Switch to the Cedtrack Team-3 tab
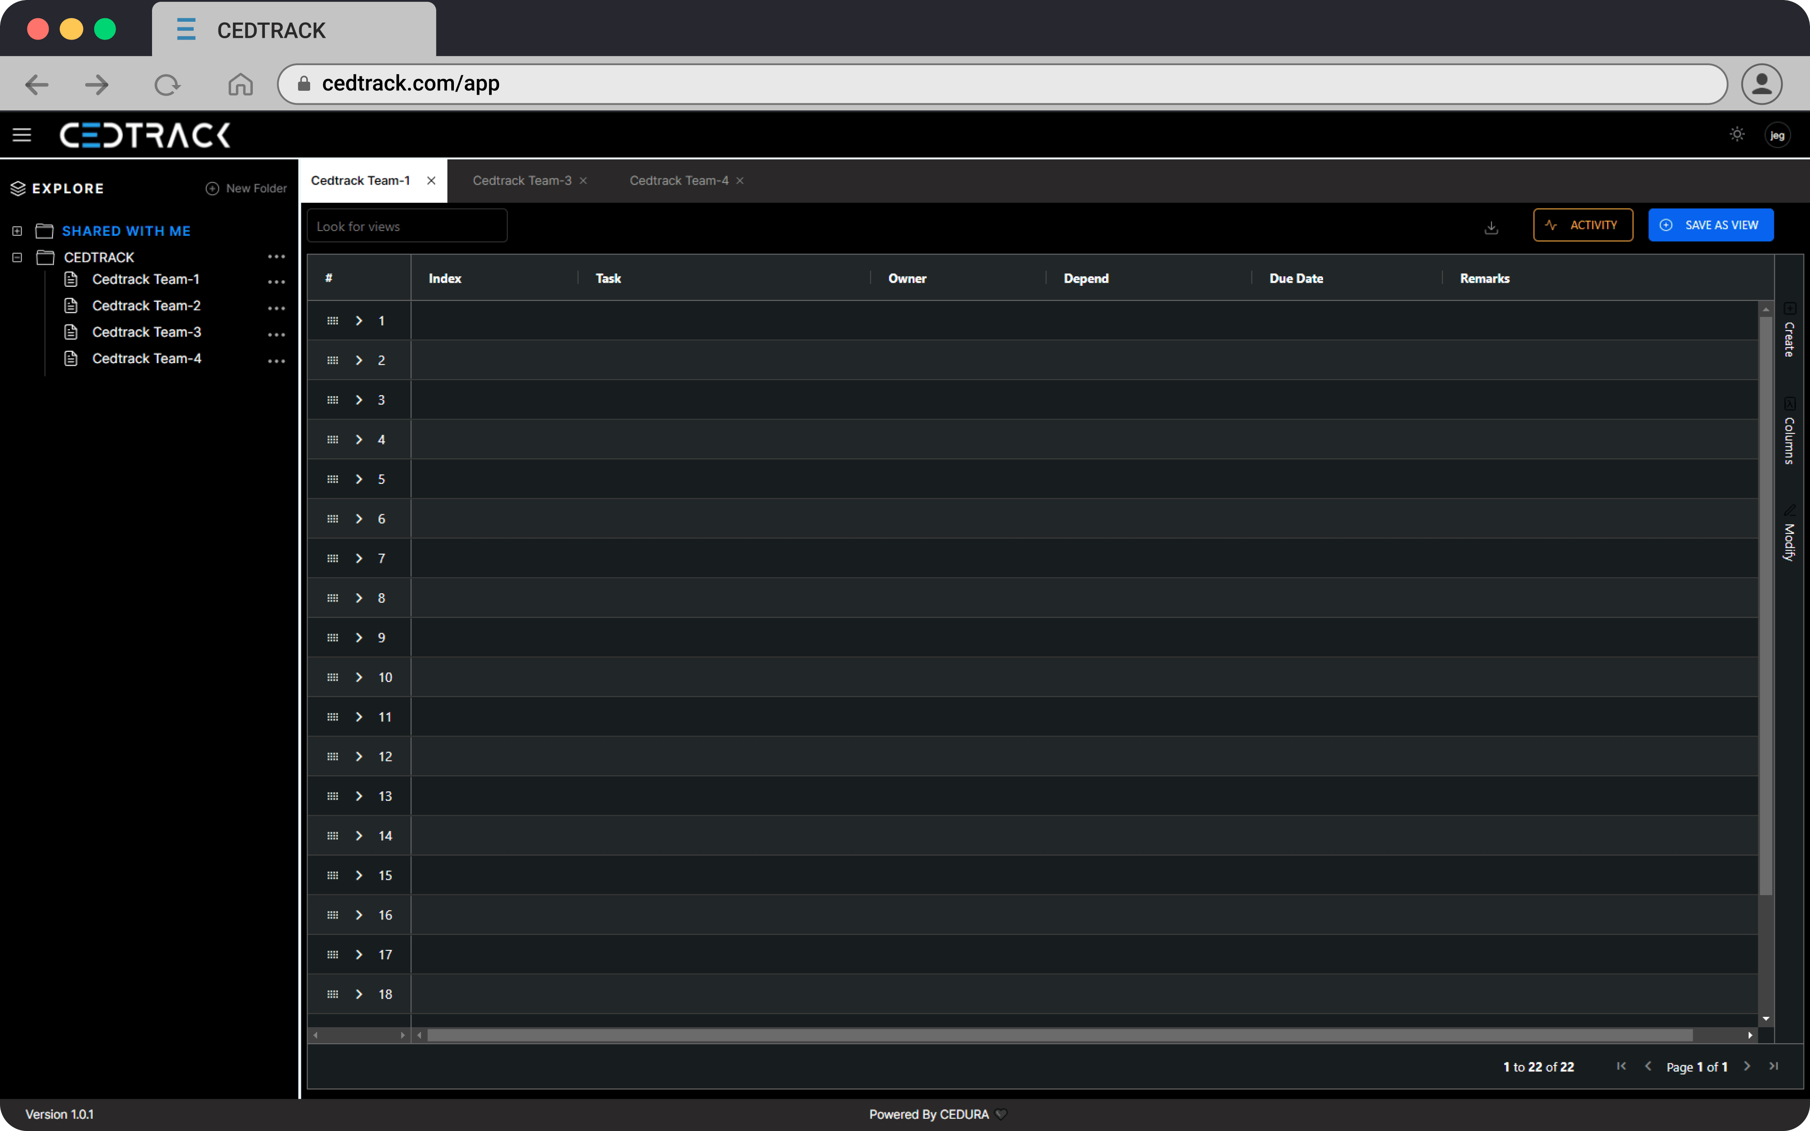Viewport: 1810px width, 1131px height. (521, 181)
